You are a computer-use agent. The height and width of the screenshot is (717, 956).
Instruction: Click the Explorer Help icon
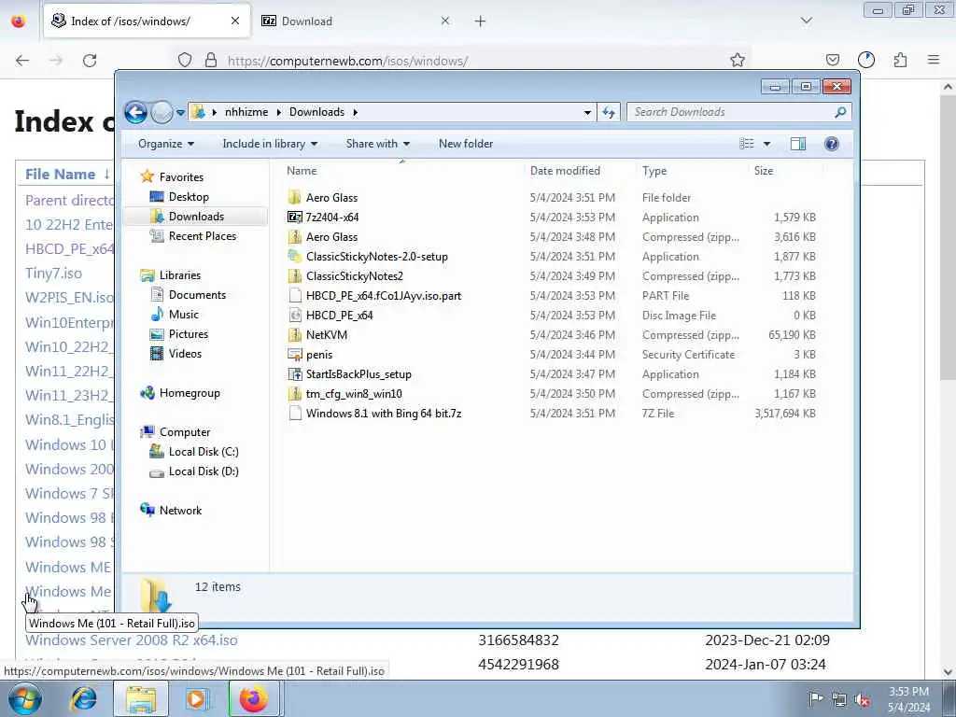tap(831, 144)
